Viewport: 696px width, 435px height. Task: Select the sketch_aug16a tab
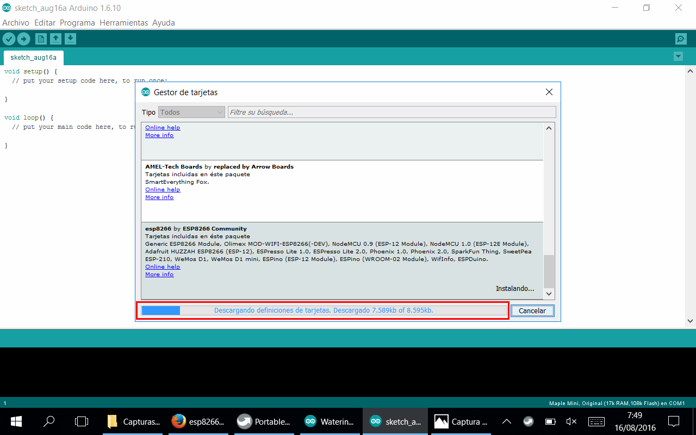33,57
